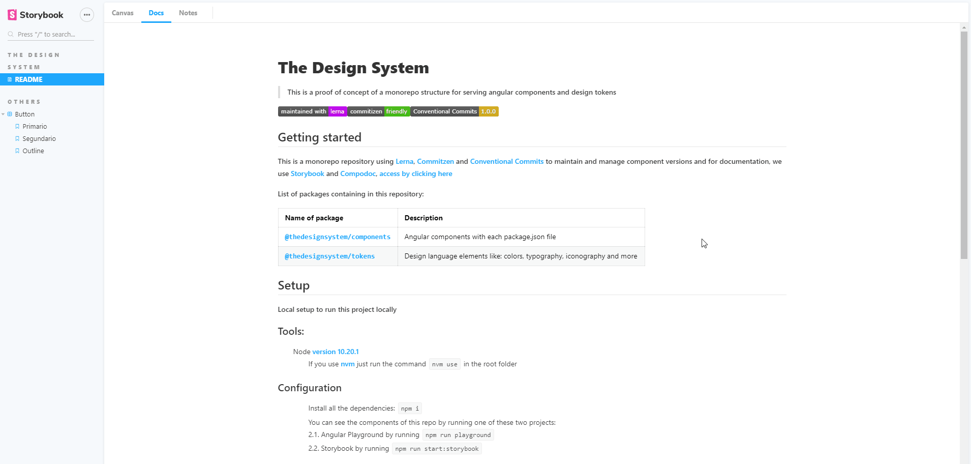Click 'The Design System' main heading
This screenshot has height=464, width=971.
(x=353, y=68)
